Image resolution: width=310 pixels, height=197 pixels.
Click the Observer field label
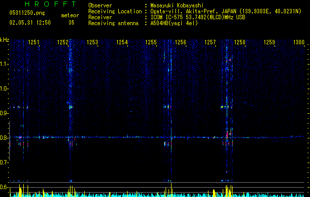tap(100, 5)
